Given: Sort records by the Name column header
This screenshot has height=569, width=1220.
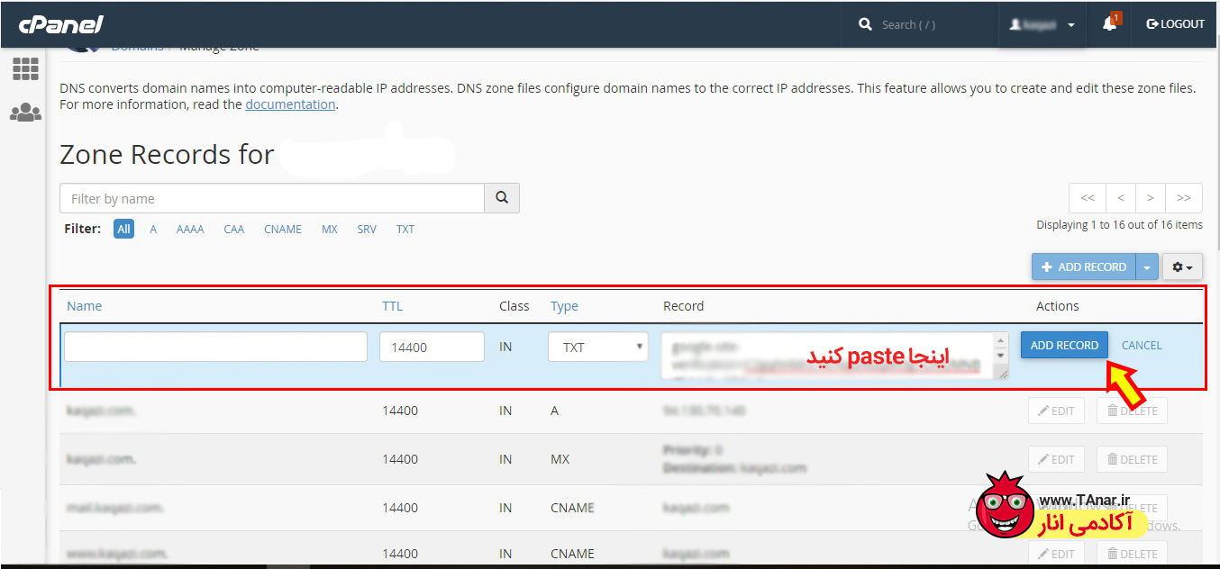Looking at the screenshot, I should coord(84,306).
